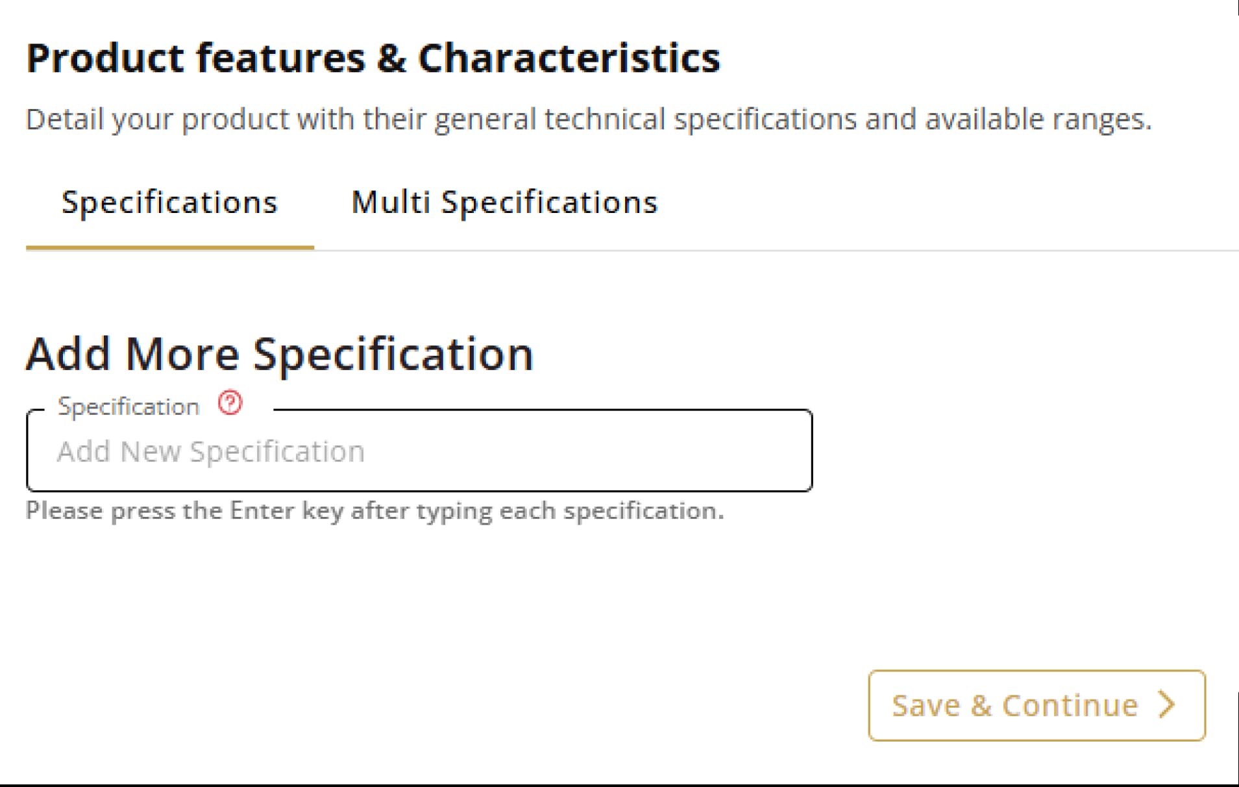Click the arrow chevron in Save & Continue
The width and height of the screenshot is (1239, 787).
point(1167,705)
